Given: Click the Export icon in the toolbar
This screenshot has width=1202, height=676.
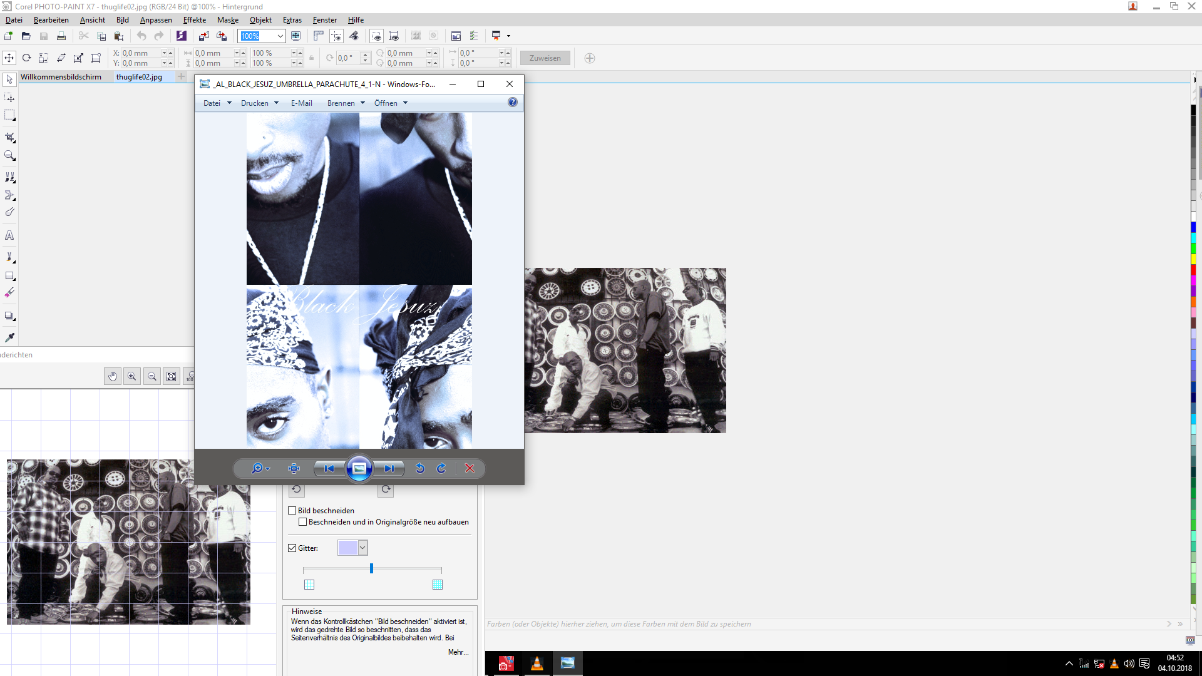Looking at the screenshot, I should [222, 36].
